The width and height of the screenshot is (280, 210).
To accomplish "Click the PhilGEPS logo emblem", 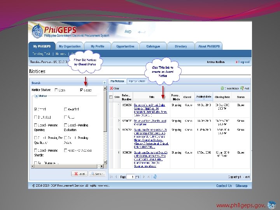I will point(37,31).
